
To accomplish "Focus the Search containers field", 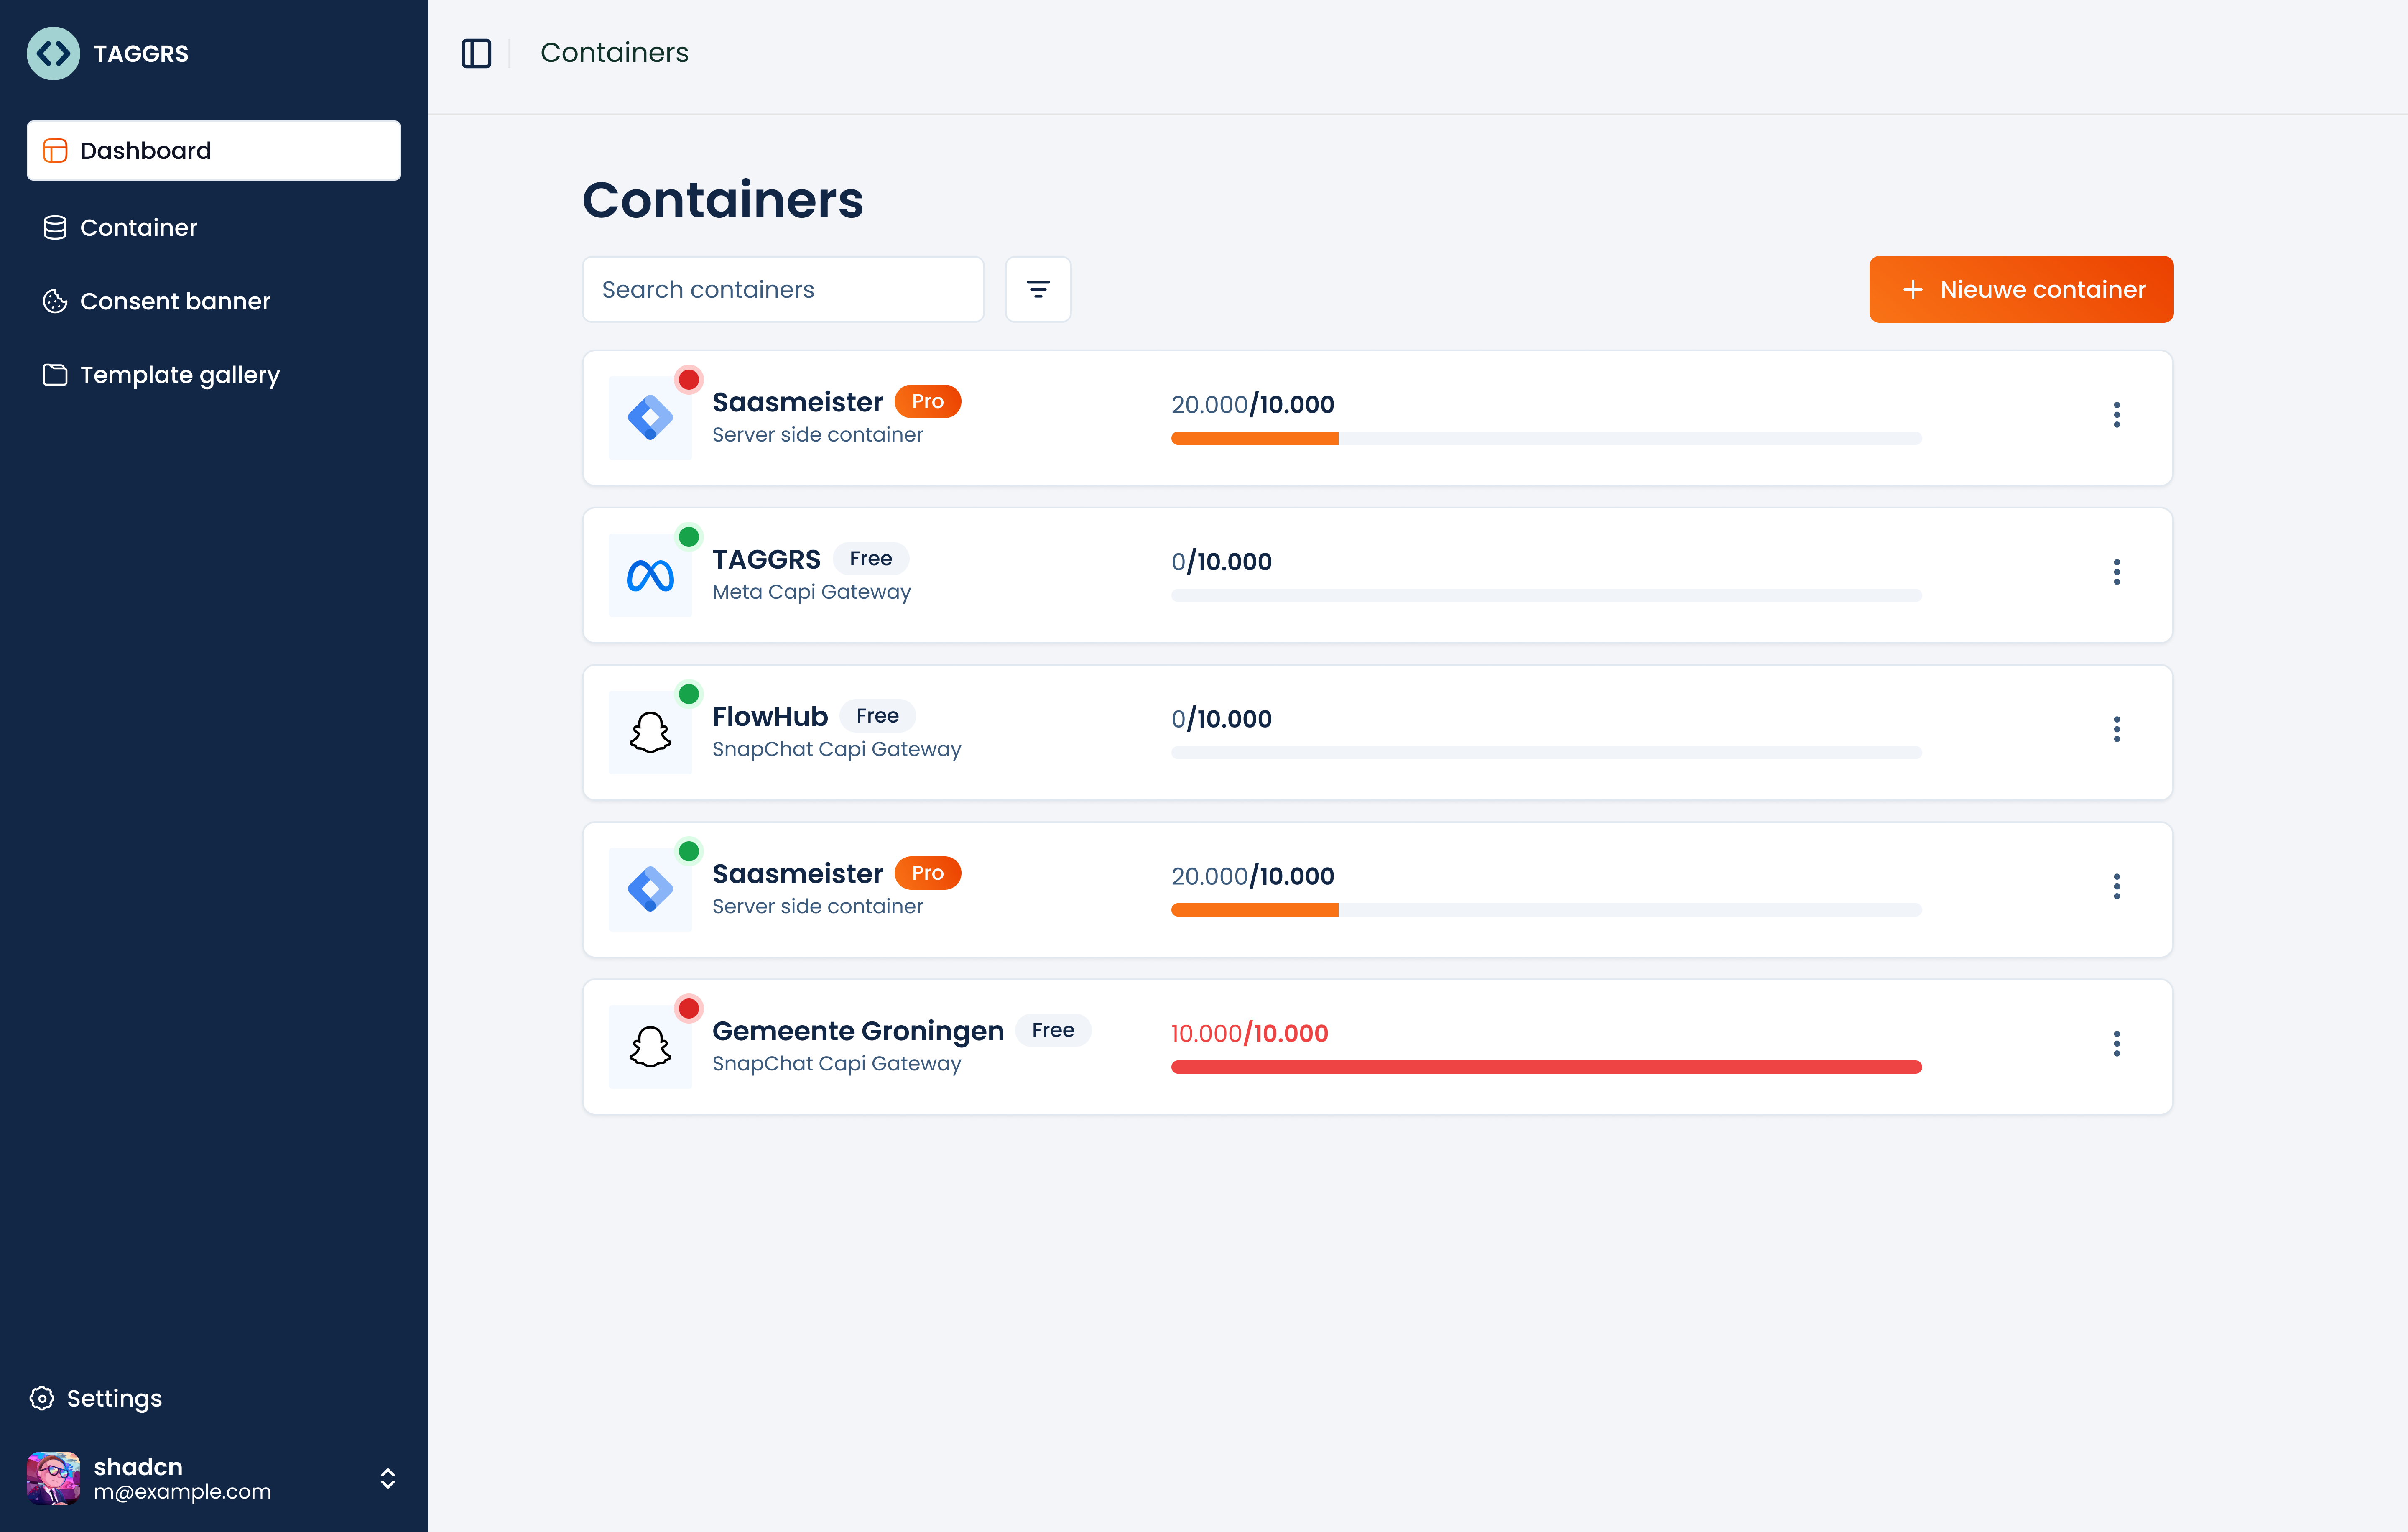I will pos(783,289).
